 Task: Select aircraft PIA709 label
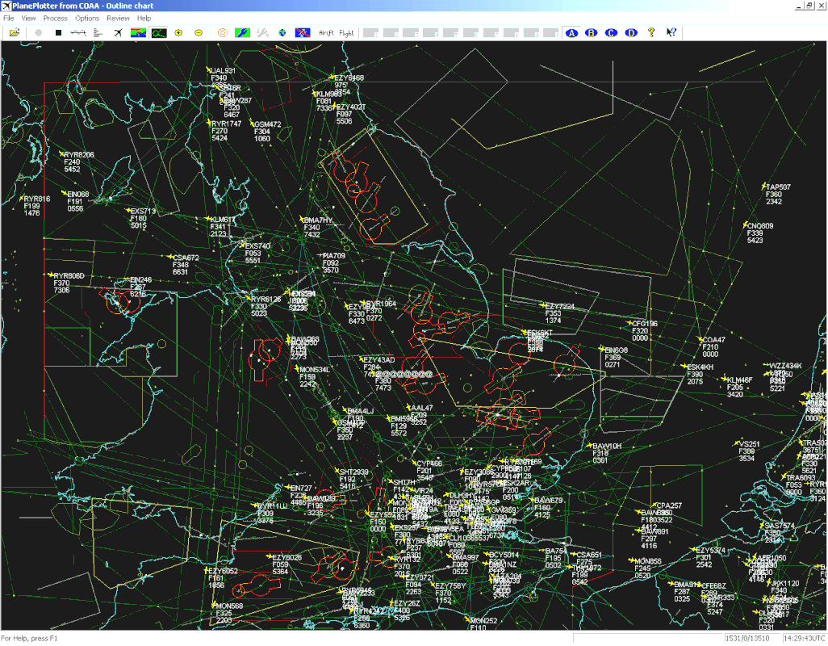coord(334,256)
